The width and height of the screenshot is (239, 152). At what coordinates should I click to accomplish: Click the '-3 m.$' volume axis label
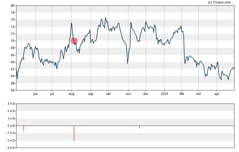pos(11,148)
